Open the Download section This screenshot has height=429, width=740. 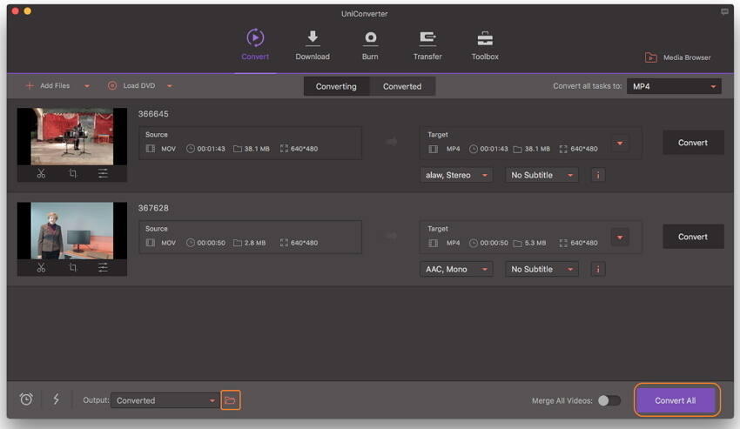tap(313, 45)
